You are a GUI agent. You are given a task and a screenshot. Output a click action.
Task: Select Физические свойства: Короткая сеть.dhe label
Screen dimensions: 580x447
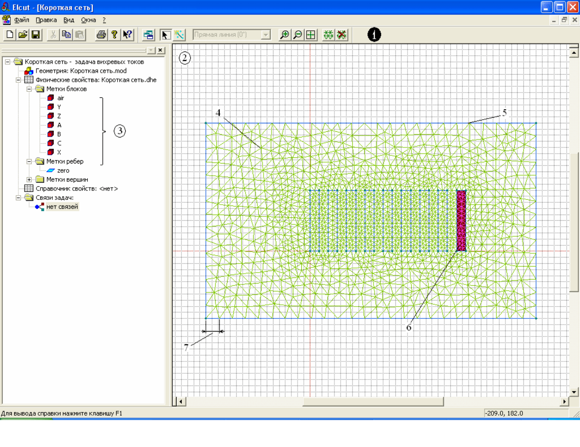pos(96,80)
